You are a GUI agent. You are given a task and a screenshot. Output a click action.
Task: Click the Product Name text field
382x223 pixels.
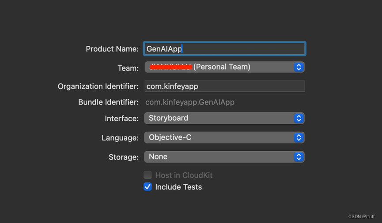coord(224,49)
